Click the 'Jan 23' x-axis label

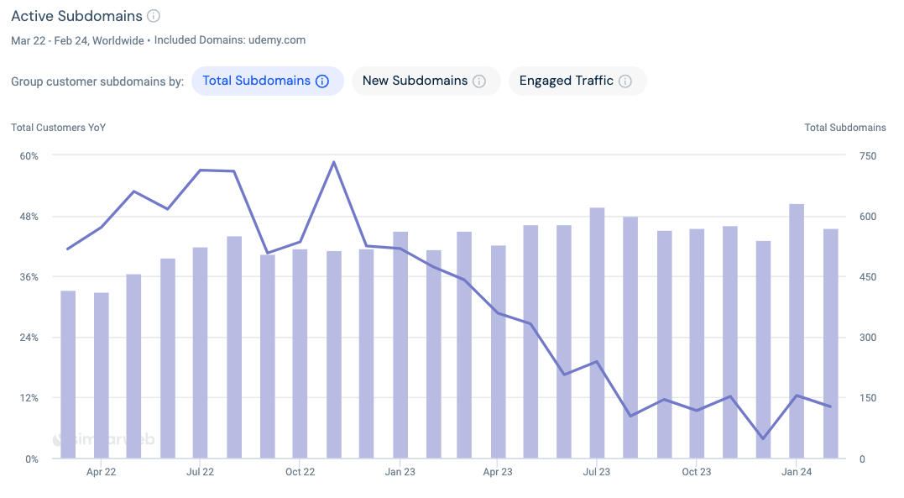point(400,472)
